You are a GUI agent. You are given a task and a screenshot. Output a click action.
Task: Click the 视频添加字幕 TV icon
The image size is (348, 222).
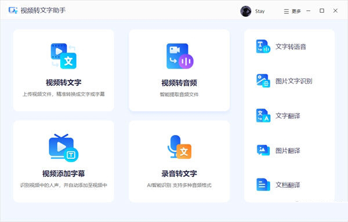pos(63,148)
